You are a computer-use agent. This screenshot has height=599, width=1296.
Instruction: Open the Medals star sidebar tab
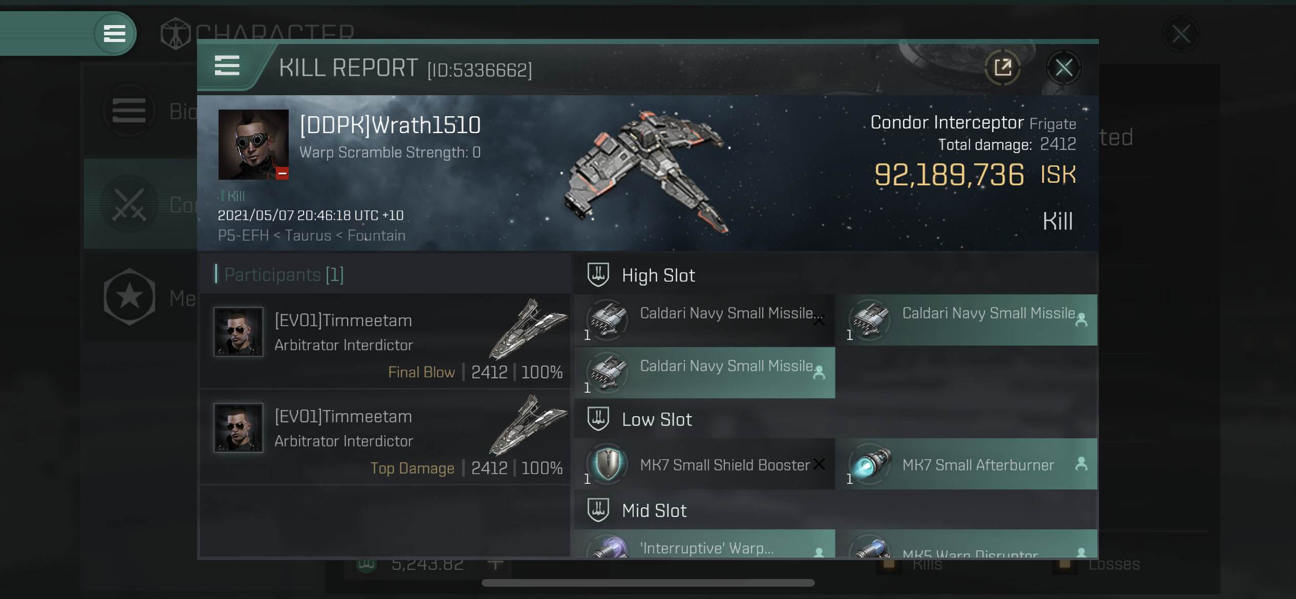click(141, 297)
